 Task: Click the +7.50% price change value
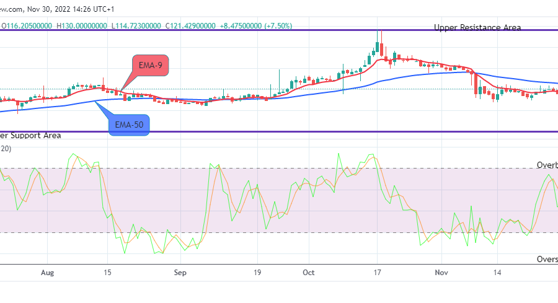[275, 25]
